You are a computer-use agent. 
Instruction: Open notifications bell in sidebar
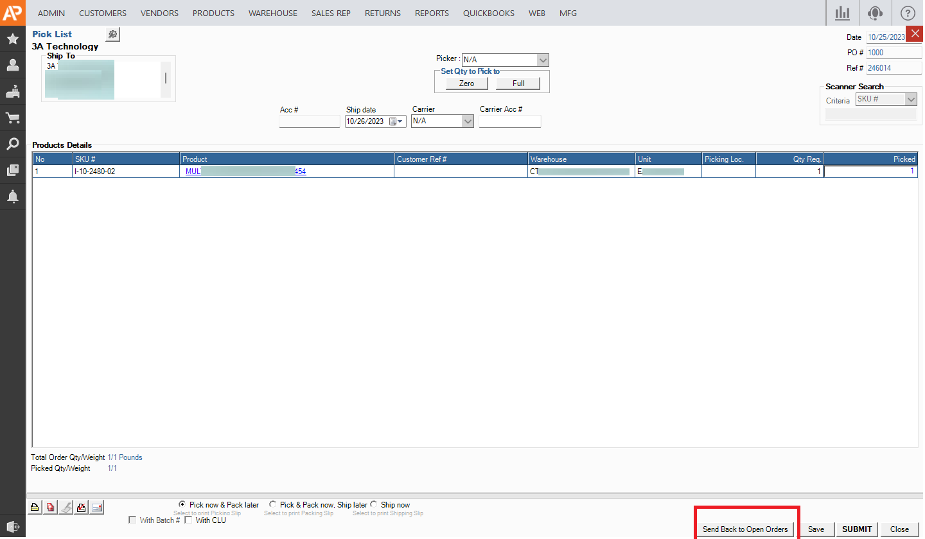pos(12,197)
